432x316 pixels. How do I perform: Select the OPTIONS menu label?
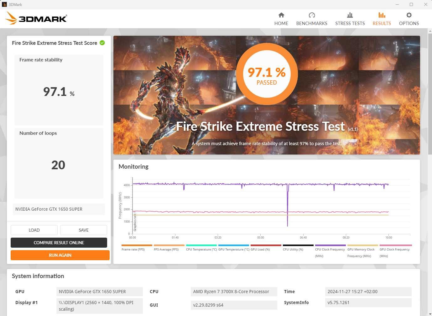coord(409,24)
